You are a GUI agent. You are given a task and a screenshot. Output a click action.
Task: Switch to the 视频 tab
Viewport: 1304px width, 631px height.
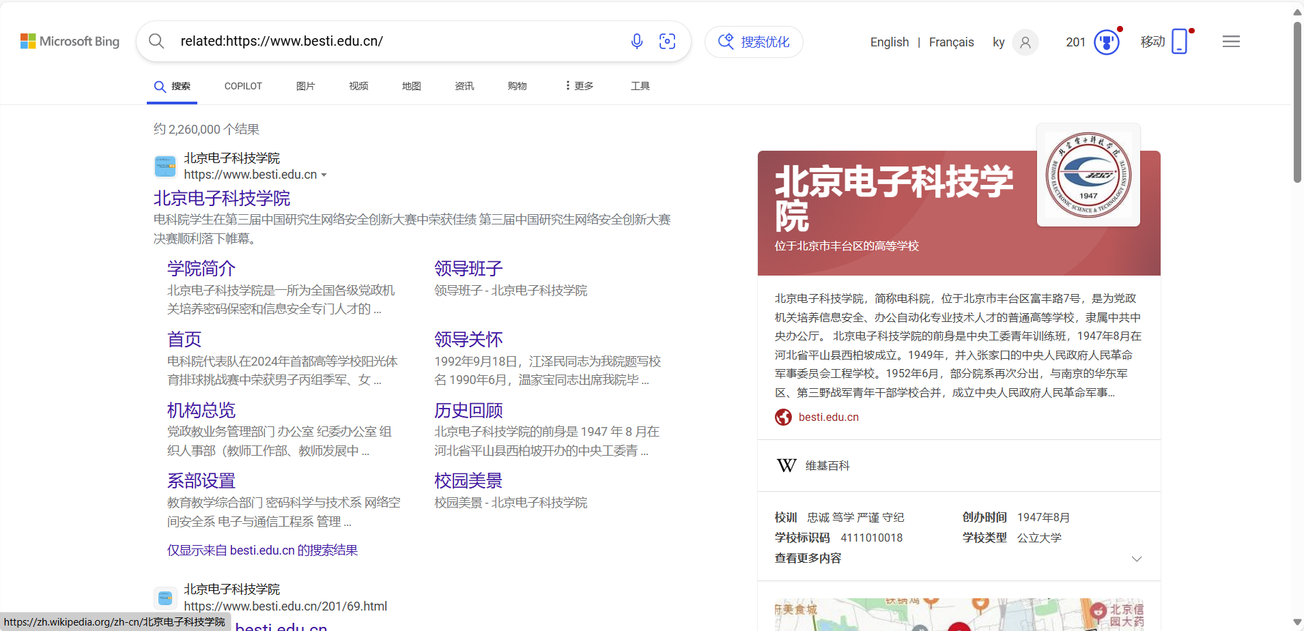pos(358,86)
